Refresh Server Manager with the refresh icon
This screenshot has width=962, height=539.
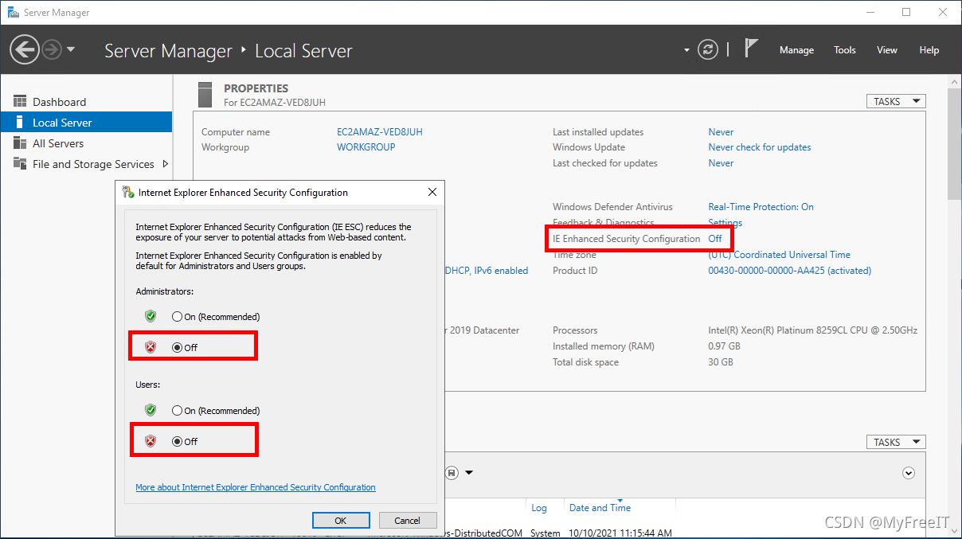pyautogui.click(x=708, y=49)
